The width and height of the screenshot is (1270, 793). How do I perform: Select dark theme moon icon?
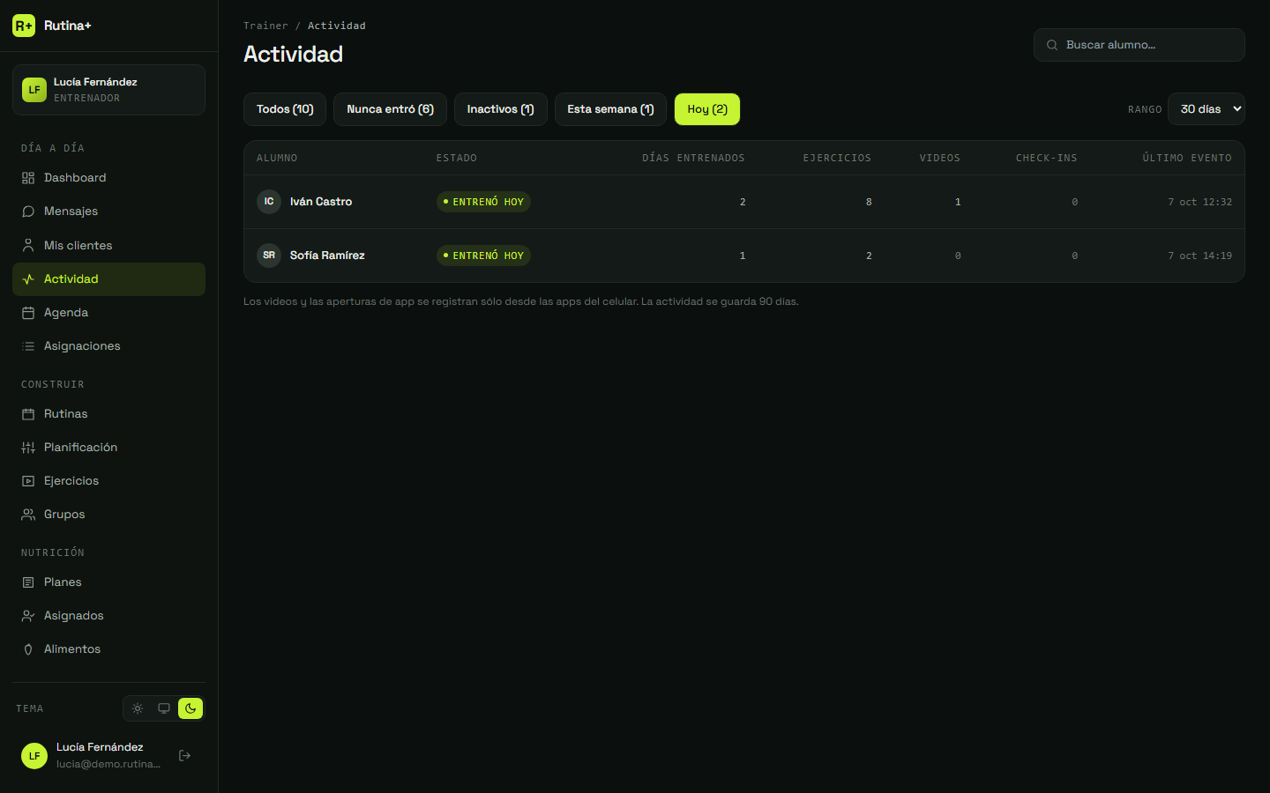(x=190, y=708)
